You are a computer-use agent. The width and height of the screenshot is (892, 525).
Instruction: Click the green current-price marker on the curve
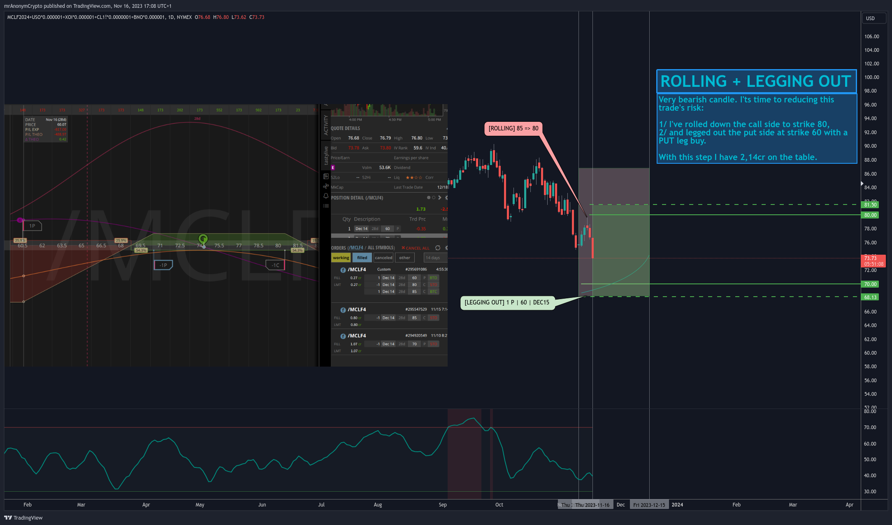click(203, 239)
